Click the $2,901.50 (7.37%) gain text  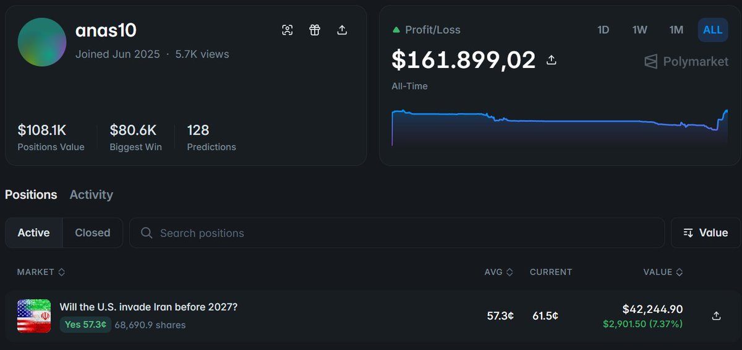click(x=642, y=323)
